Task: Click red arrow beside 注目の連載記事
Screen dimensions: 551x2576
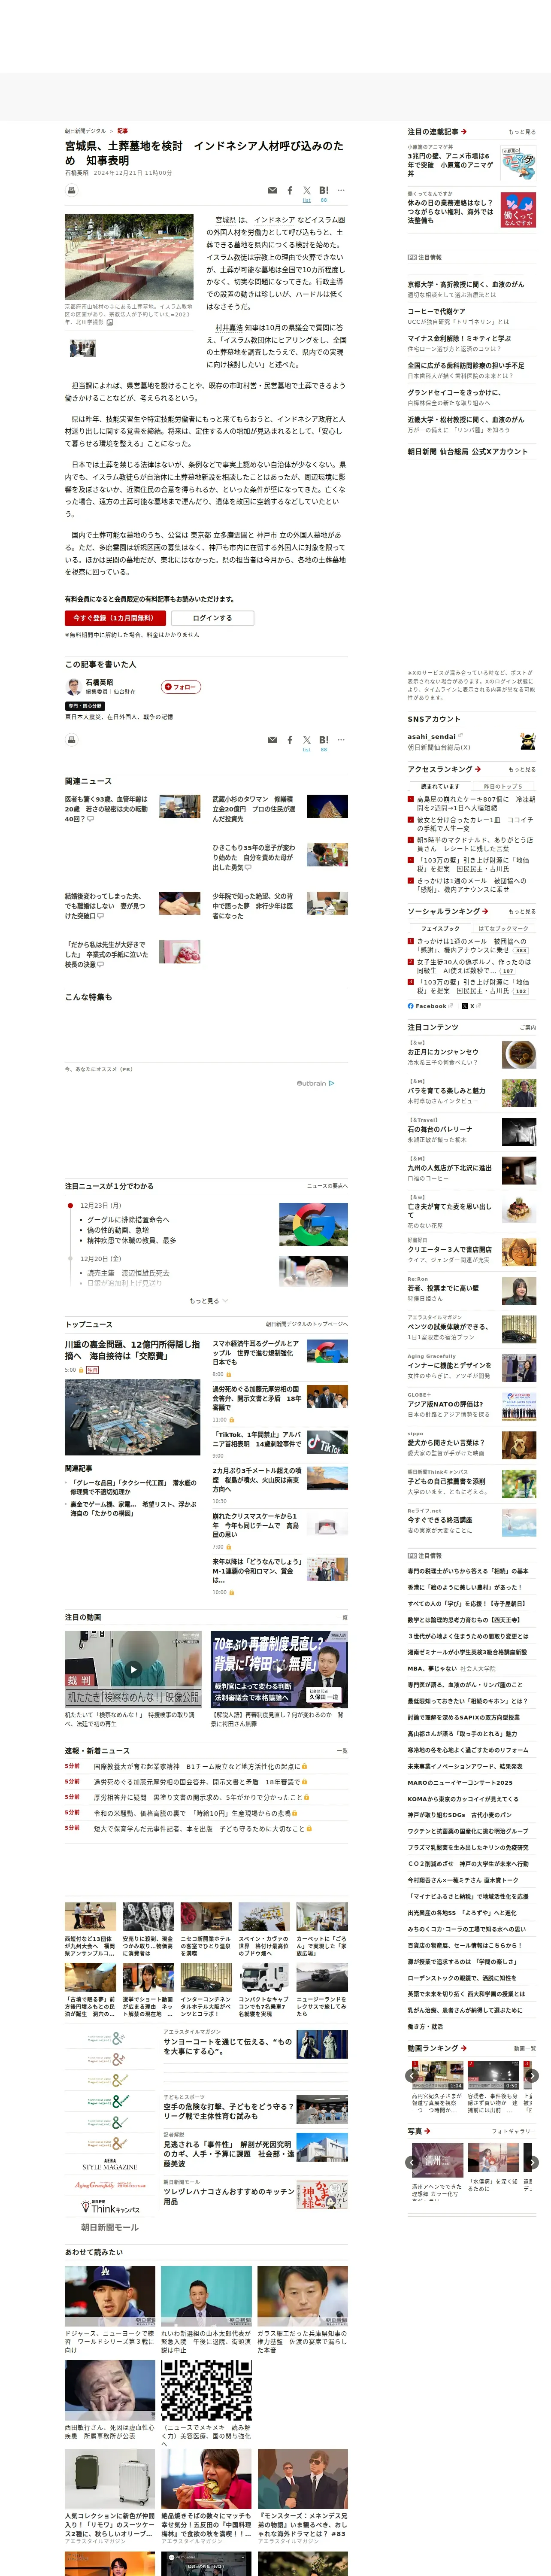Action: pyautogui.click(x=464, y=131)
